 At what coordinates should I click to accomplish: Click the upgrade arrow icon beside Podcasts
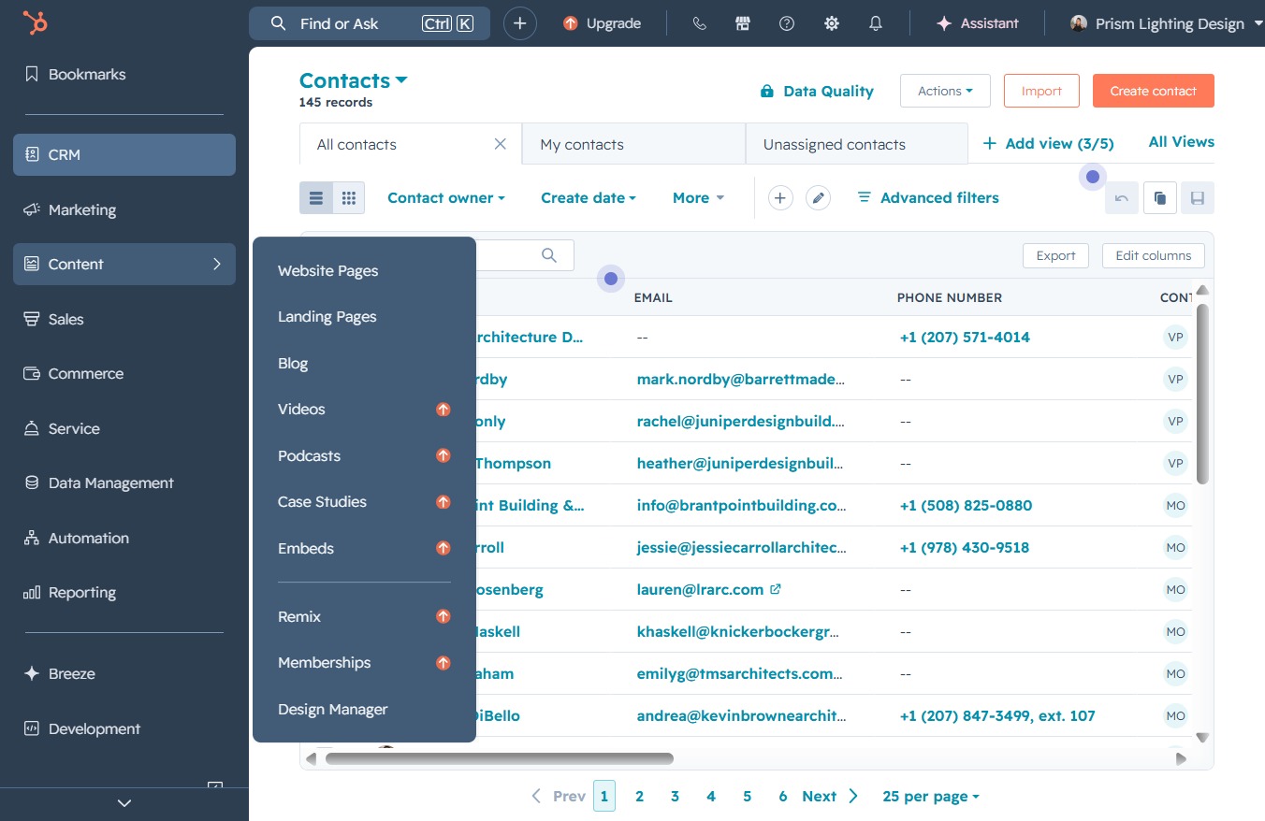443,455
